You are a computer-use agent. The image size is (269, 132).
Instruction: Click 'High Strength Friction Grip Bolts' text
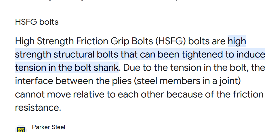[84, 41]
